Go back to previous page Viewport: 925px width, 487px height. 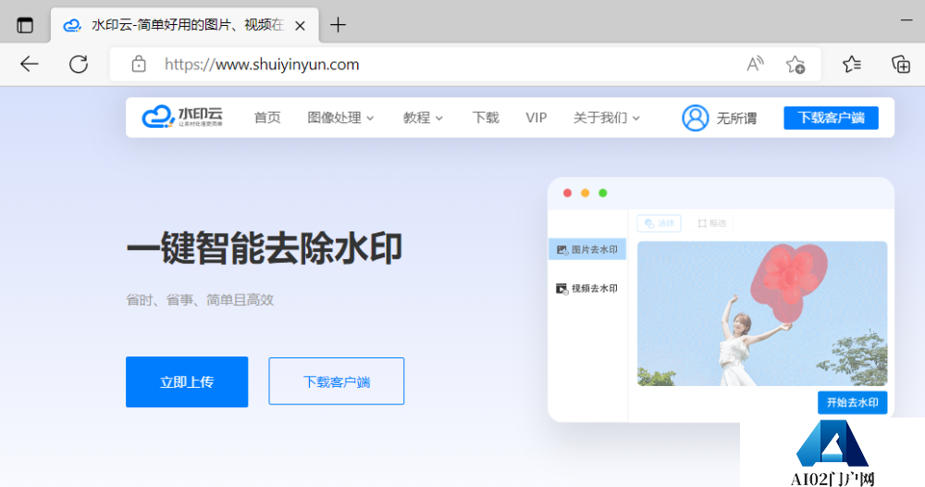pyautogui.click(x=29, y=64)
